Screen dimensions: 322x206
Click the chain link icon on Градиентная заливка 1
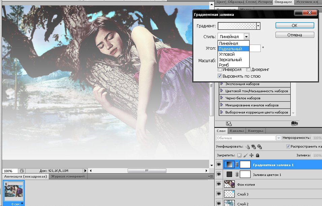click(x=237, y=165)
